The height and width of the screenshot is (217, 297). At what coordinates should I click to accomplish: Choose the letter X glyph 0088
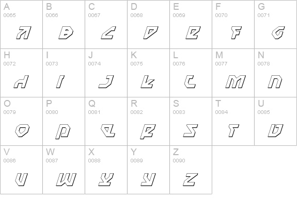106,170
